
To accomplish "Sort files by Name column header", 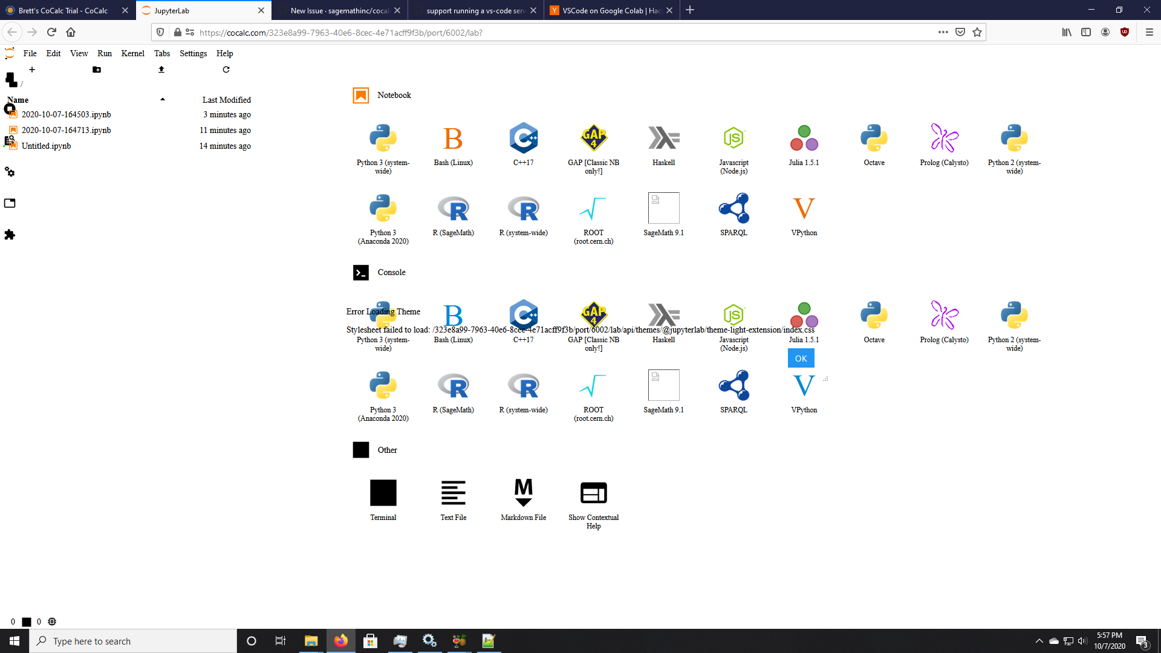I will [18, 100].
